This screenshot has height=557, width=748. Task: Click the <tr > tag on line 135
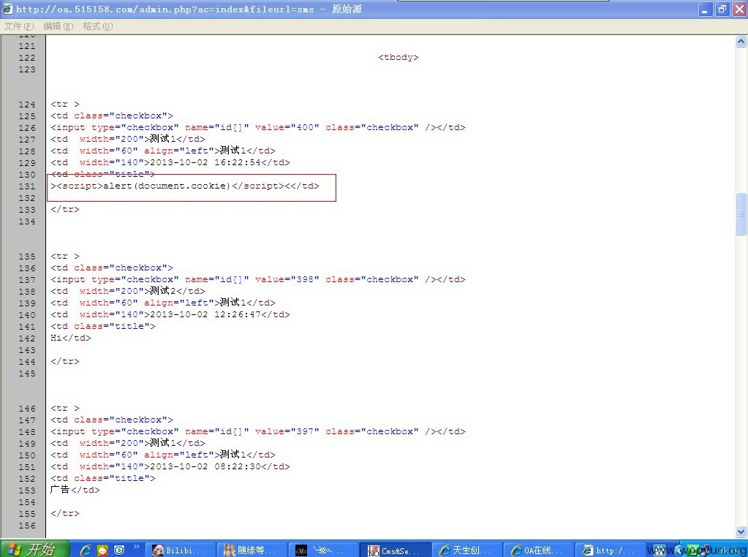[x=65, y=256]
